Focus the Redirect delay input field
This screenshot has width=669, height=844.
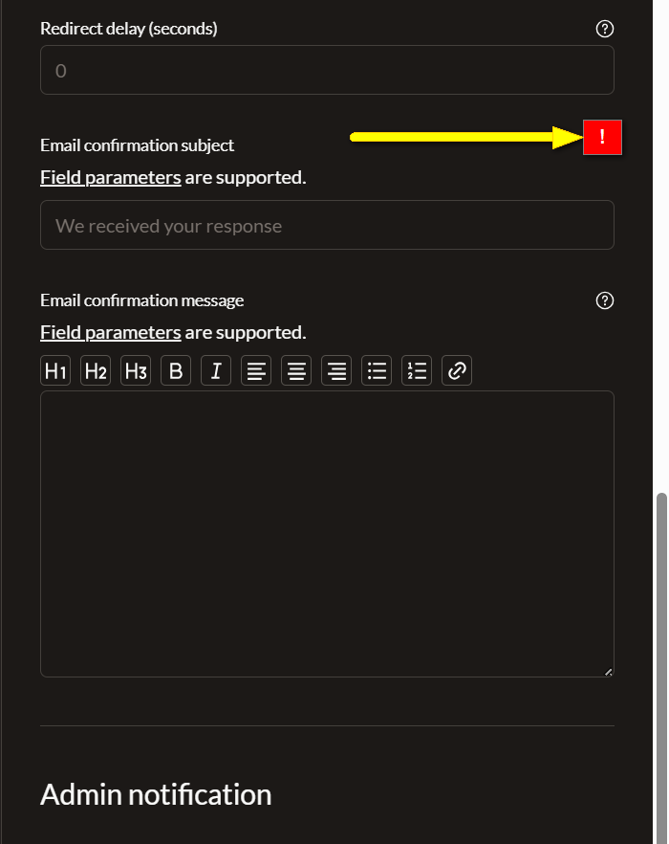pos(327,70)
